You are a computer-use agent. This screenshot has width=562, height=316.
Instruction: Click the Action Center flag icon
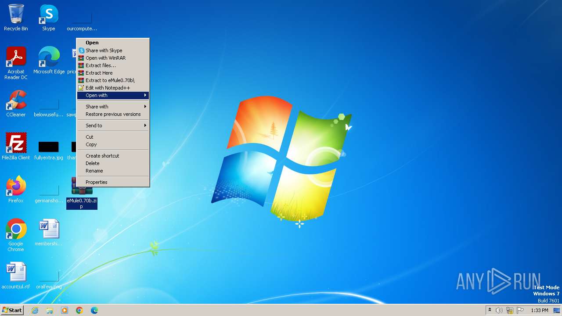tap(521, 310)
